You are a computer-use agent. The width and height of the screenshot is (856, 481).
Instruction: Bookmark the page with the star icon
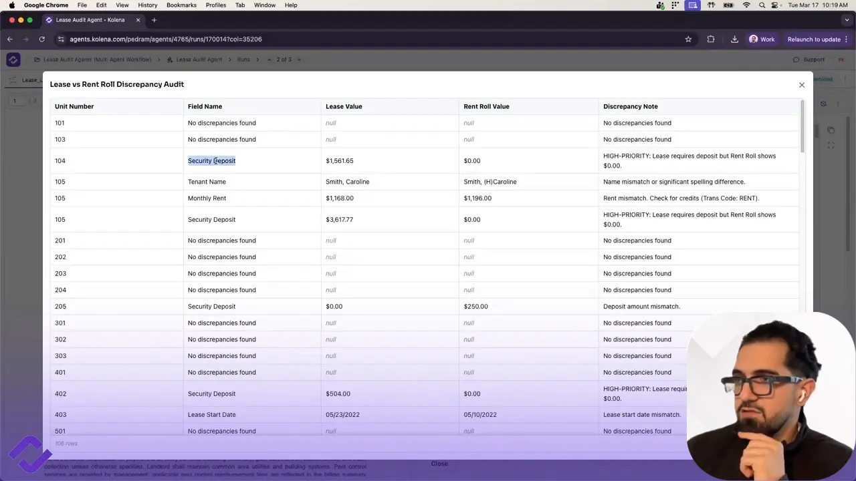coord(688,39)
